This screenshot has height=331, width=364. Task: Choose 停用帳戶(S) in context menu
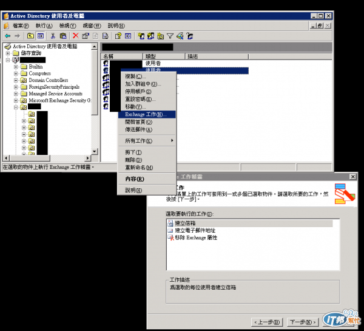(147, 92)
